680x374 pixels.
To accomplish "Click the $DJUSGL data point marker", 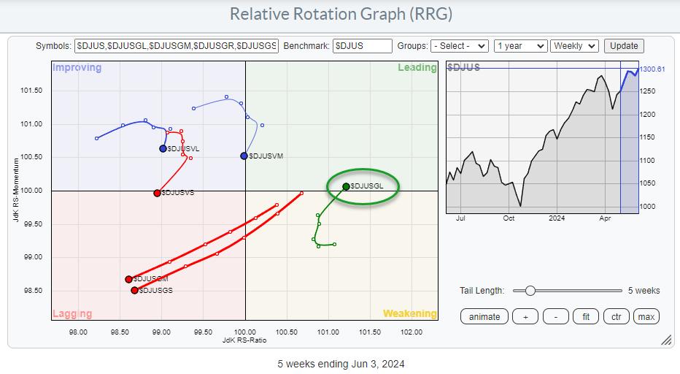I will 346,186.
